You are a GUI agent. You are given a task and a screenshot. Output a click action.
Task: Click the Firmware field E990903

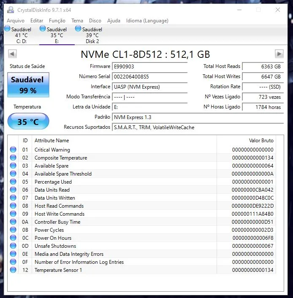click(149, 67)
